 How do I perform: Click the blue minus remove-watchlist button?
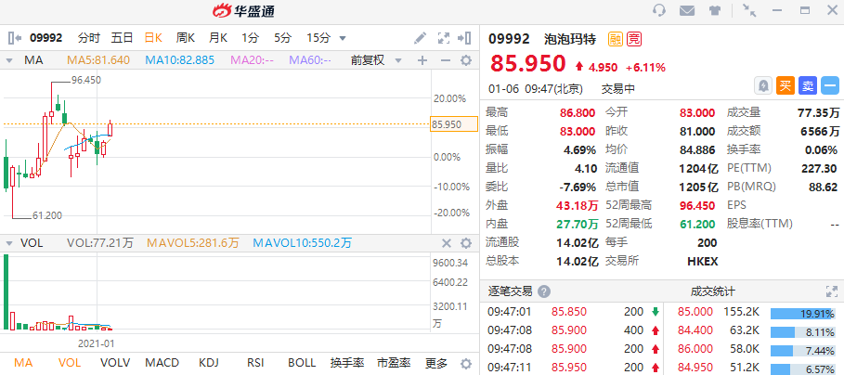(x=830, y=85)
